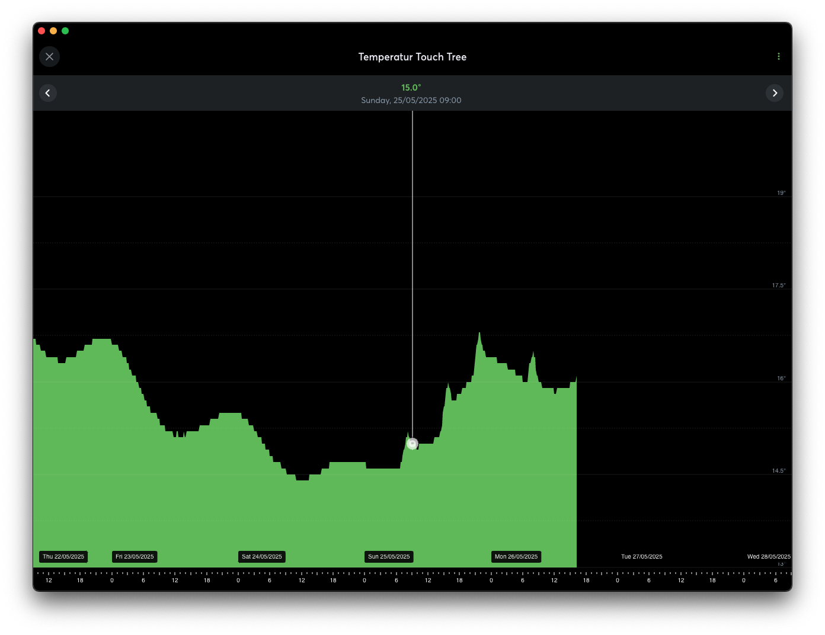825x635 pixels.
Task: Close the Temperatur Touch Tree view
Action: coord(49,57)
